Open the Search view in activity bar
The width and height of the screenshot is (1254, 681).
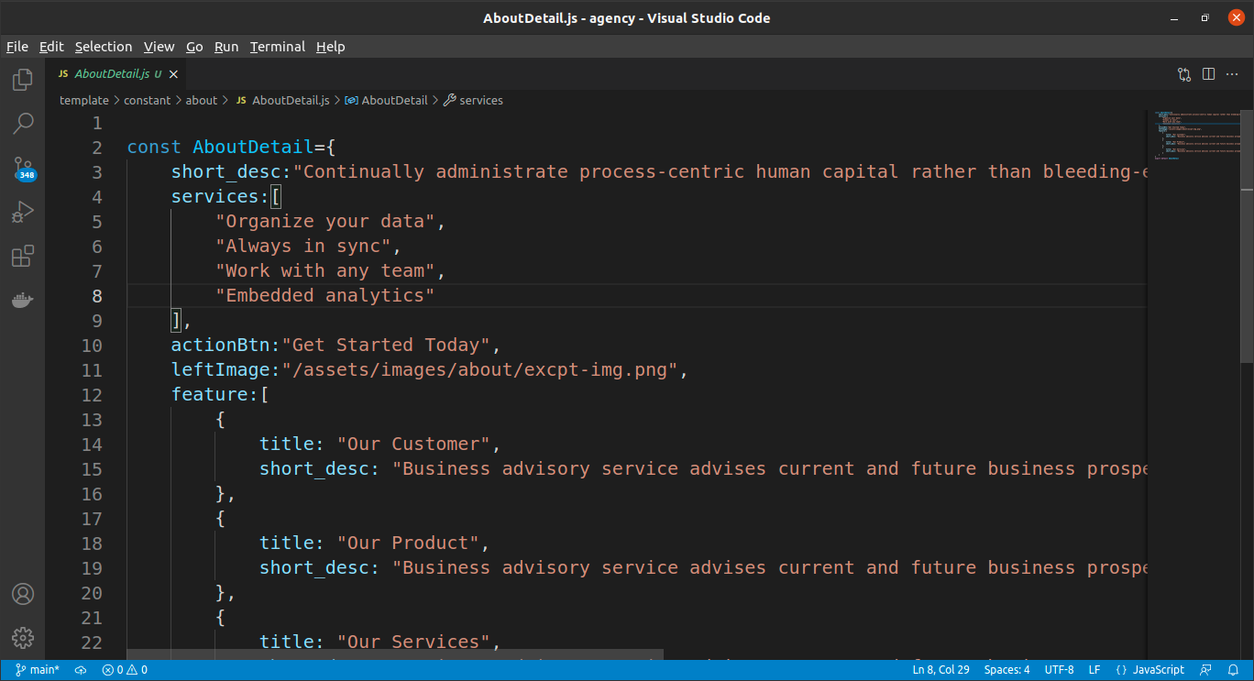click(23, 123)
